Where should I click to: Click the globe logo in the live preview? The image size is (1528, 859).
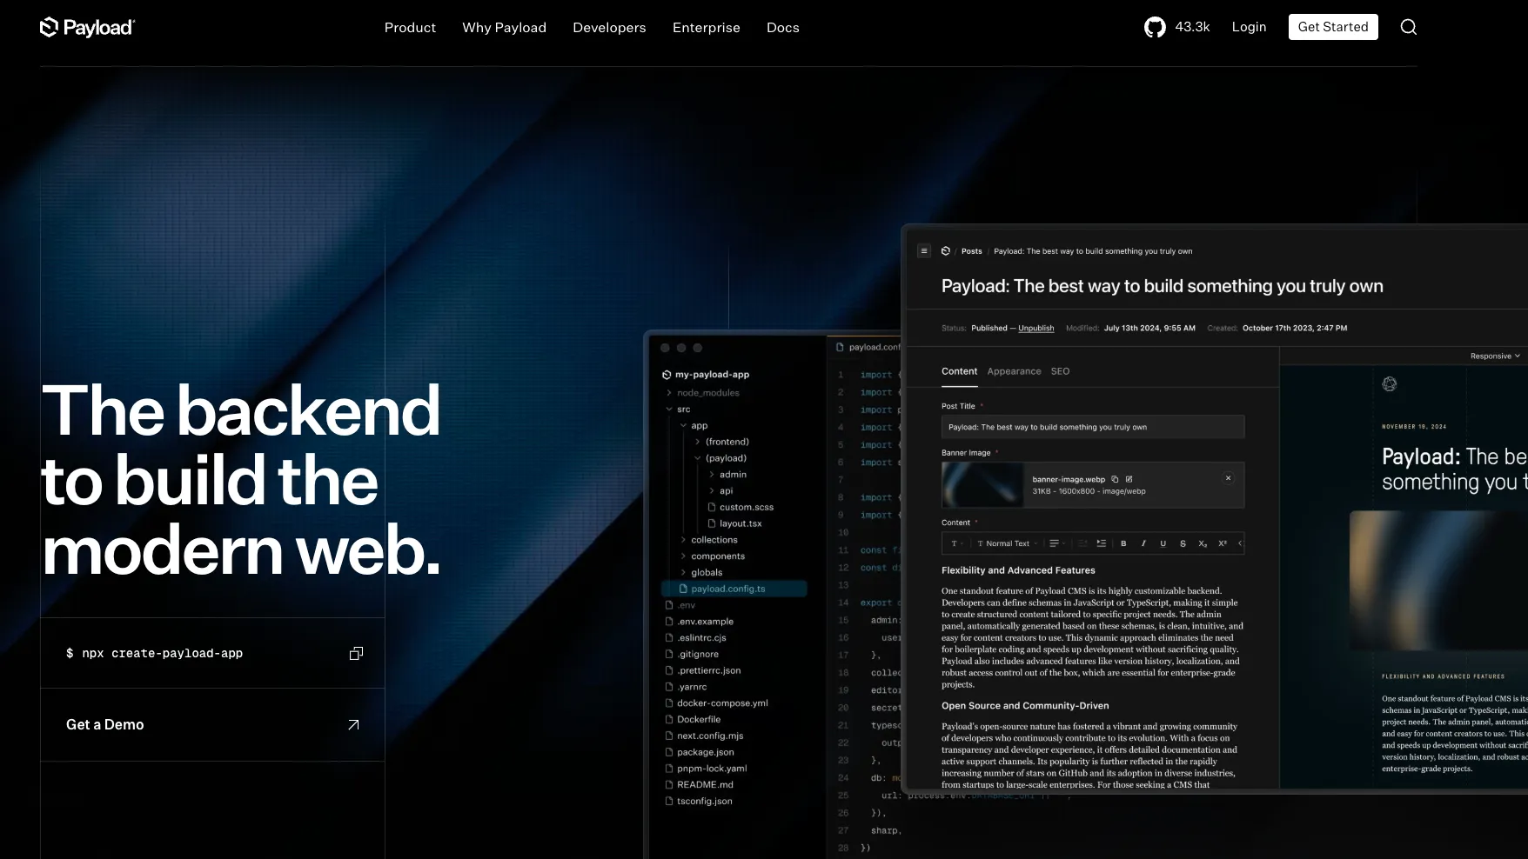click(1390, 383)
